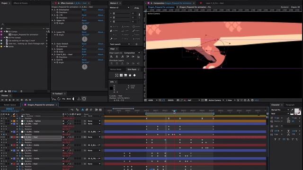
Task: Click the current time display 00027
Action: (10, 109)
